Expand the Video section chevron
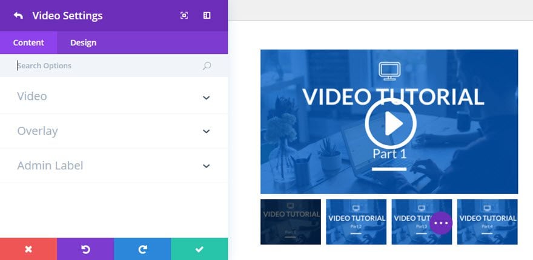The width and height of the screenshot is (533, 260). click(x=207, y=98)
